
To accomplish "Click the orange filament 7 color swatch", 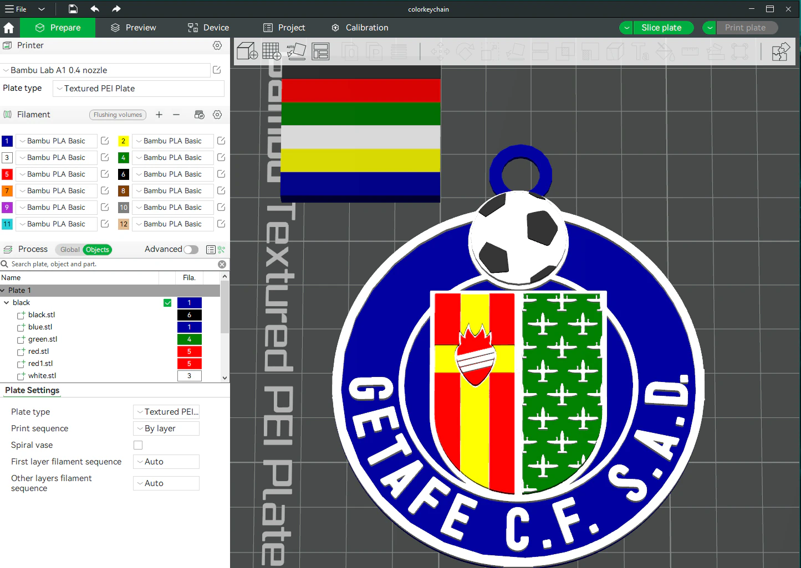I will point(7,191).
